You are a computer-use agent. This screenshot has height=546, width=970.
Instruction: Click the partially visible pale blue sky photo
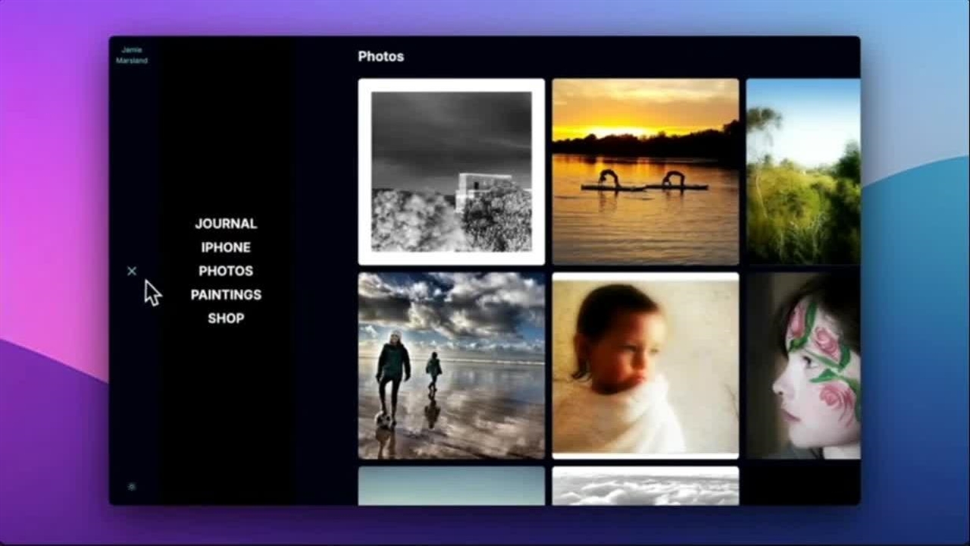[451, 486]
